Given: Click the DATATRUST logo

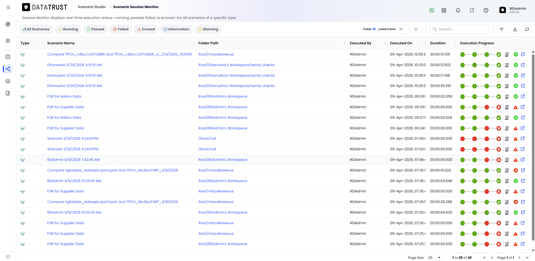Looking at the screenshot, I should tap(45, 7).
